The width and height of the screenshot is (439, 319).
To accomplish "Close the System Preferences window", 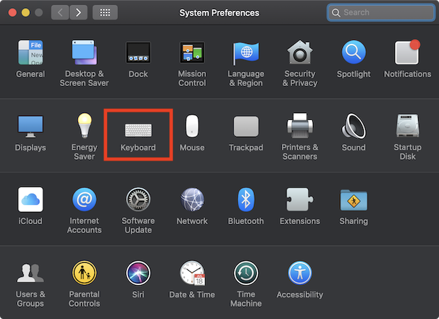I will point(13,13).
